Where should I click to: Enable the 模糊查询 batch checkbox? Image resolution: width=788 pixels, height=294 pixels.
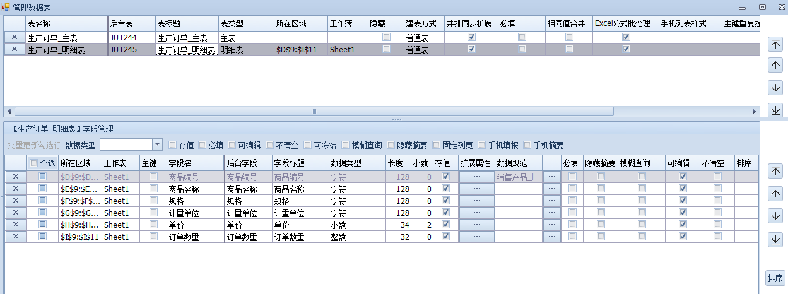(x=346, y=145)
